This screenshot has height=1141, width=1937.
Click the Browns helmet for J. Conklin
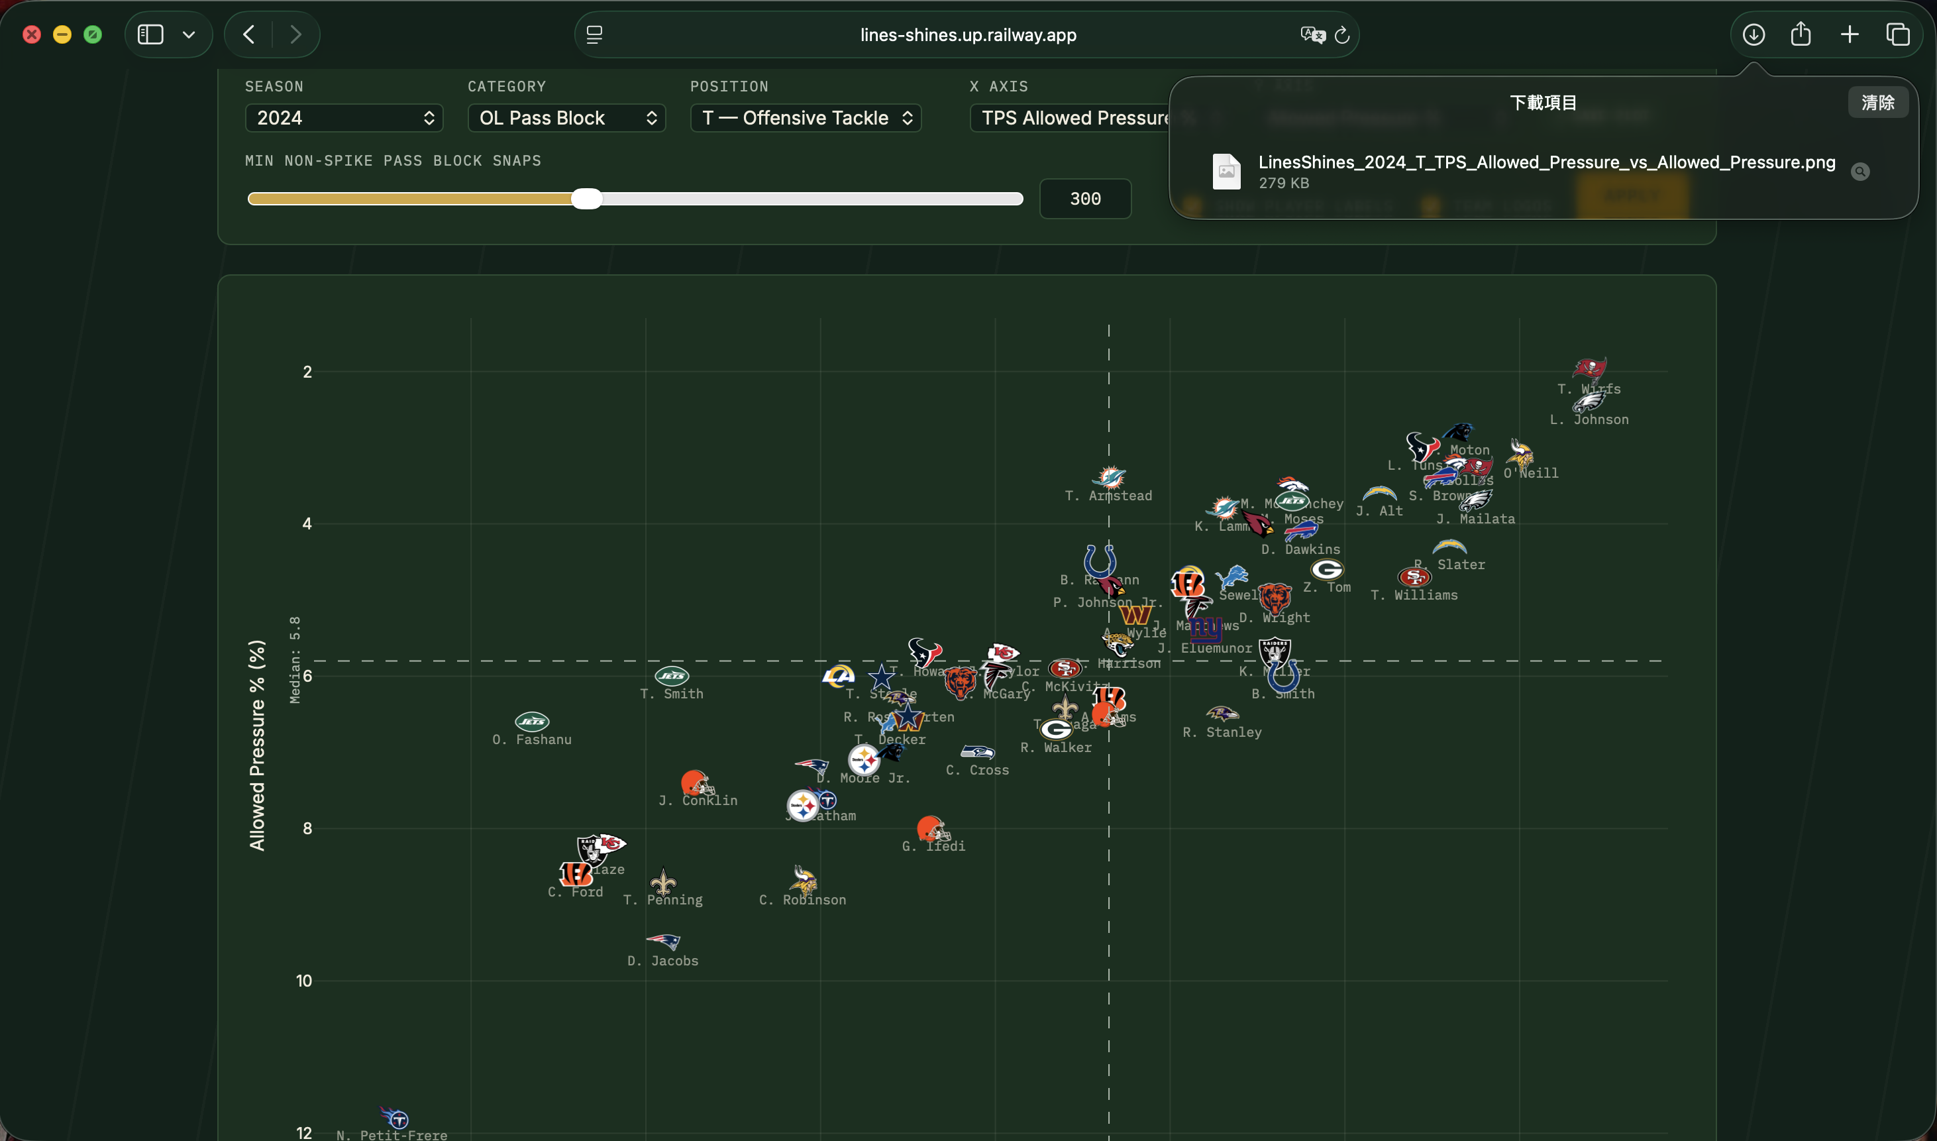(x=697, y=783)
